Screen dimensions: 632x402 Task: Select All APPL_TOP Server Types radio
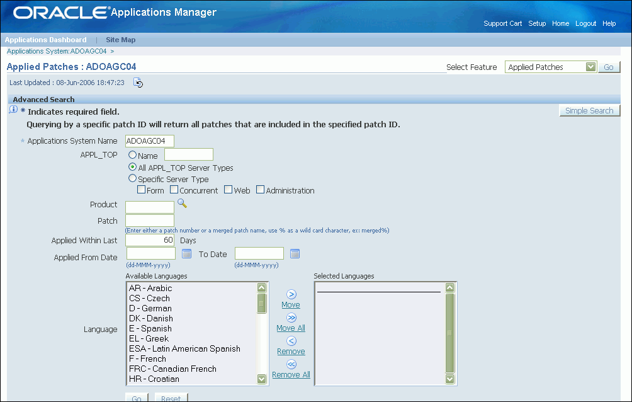coord(132,167)
